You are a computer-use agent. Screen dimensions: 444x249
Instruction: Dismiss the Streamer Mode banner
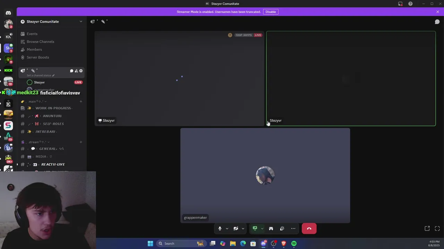[x=438, y=12]
